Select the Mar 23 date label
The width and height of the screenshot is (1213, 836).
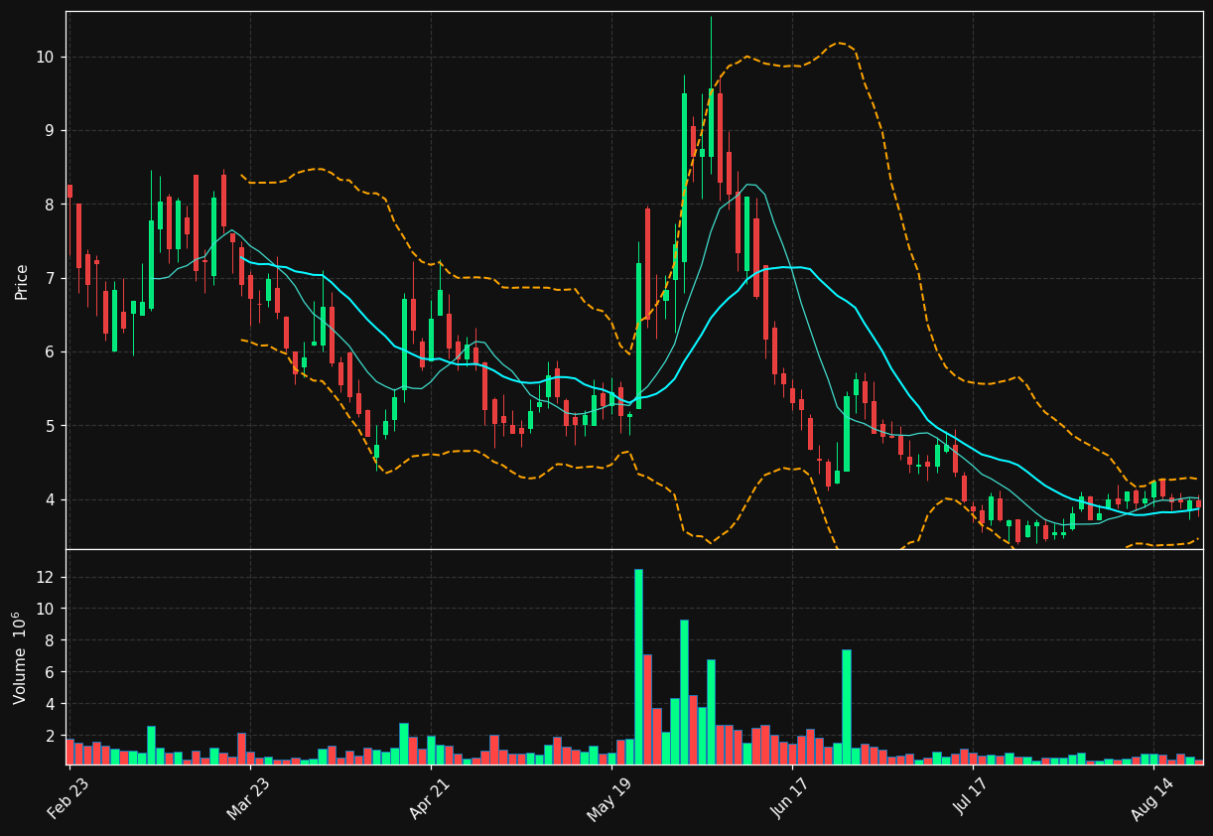point(249,798)
